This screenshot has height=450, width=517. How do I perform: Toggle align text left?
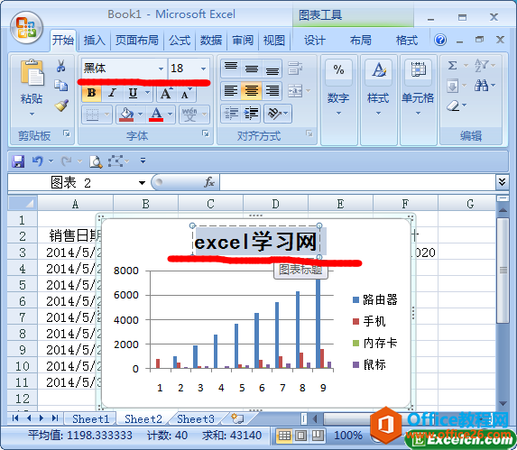[231, 90]
